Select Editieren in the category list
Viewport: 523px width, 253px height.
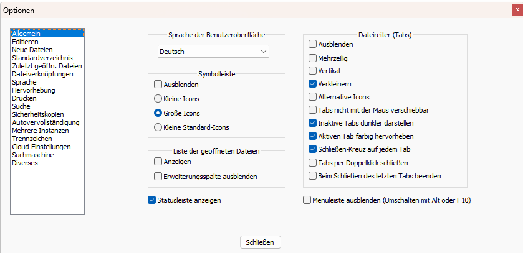coord(25,42)
